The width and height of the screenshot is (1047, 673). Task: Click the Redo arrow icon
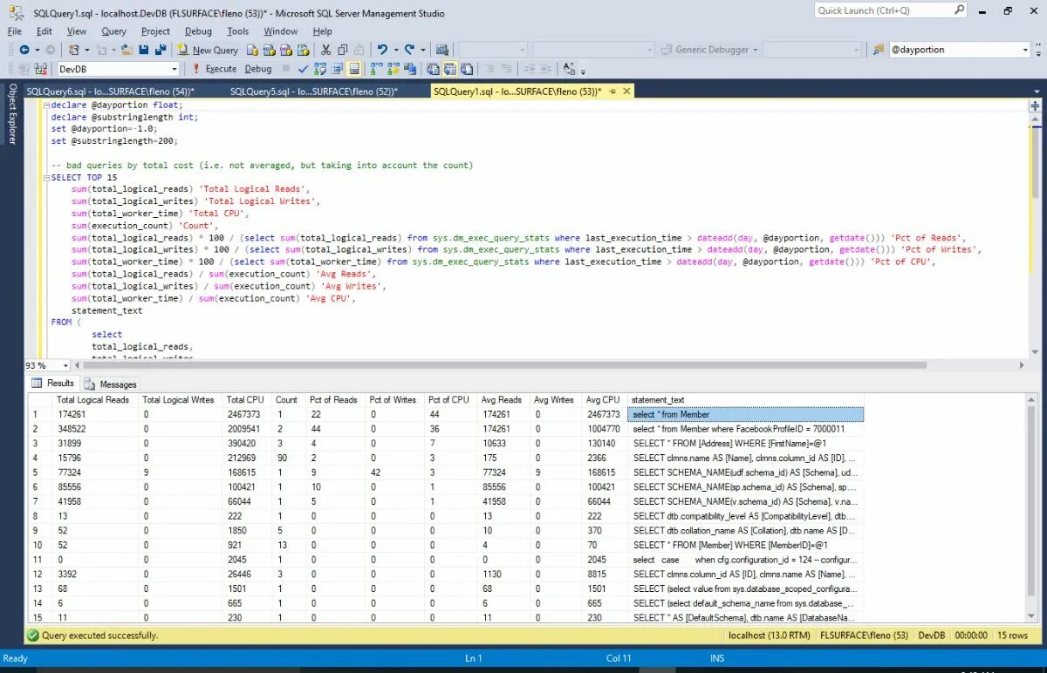(x=407, y=50)
